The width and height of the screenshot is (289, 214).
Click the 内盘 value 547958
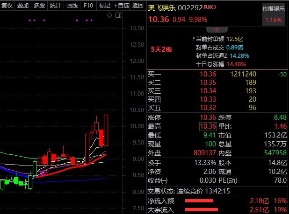(x=275, y=153)
